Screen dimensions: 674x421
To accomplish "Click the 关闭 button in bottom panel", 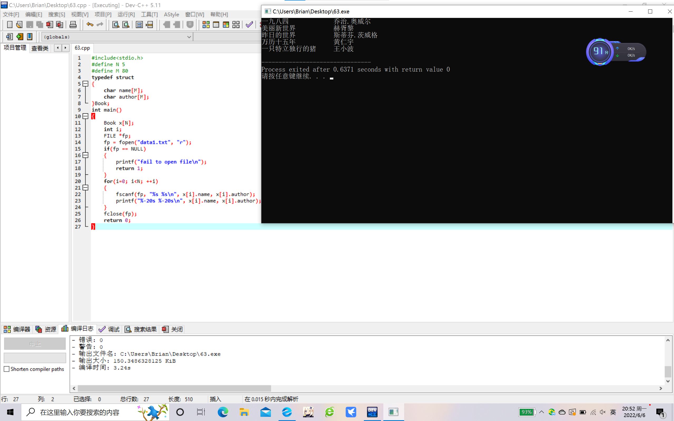I will point(172,329).
